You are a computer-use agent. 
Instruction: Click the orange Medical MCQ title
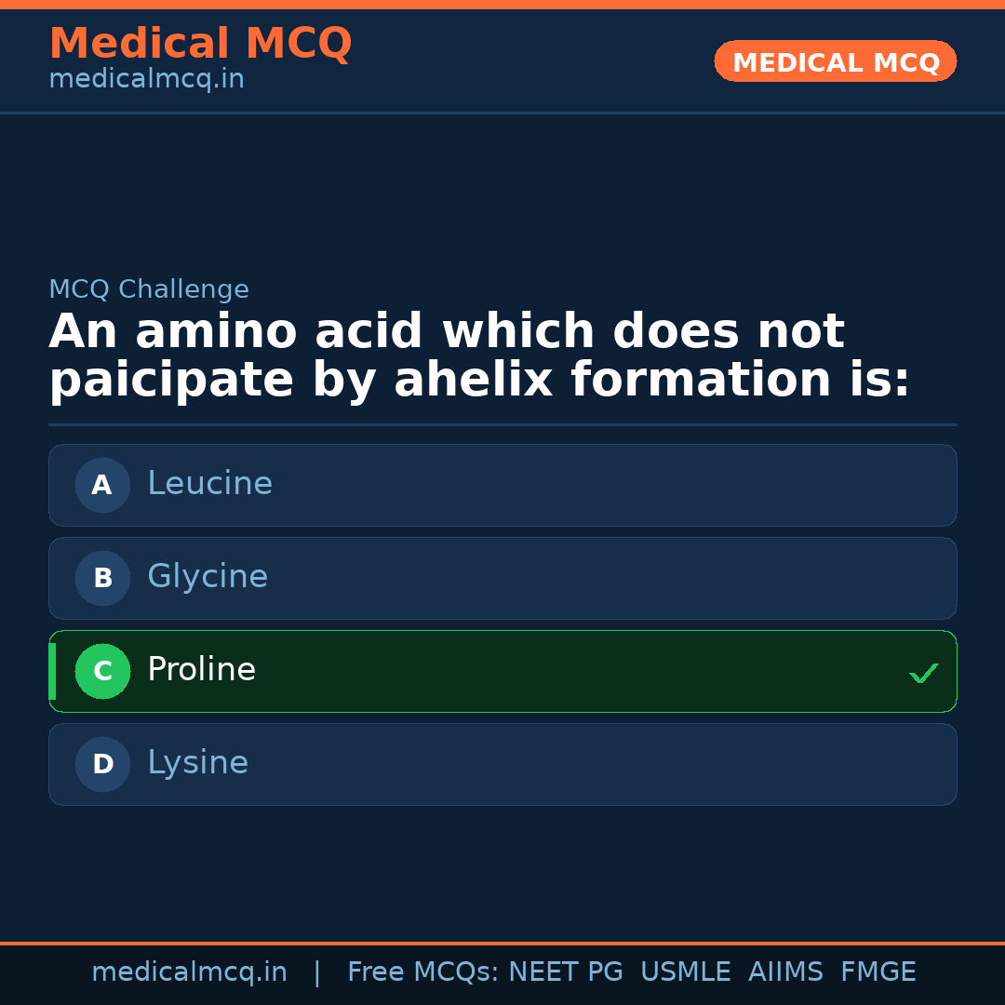coord(200,44)
